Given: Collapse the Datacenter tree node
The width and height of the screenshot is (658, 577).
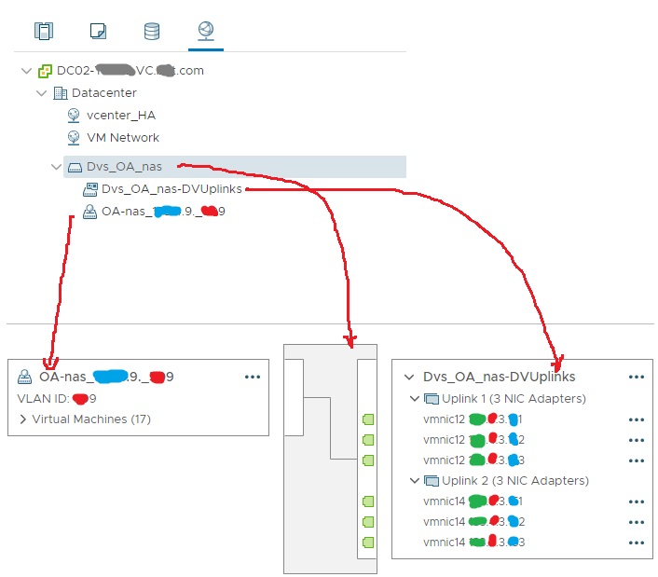Looking at the screenshot, I should click(x=41, y=93).
